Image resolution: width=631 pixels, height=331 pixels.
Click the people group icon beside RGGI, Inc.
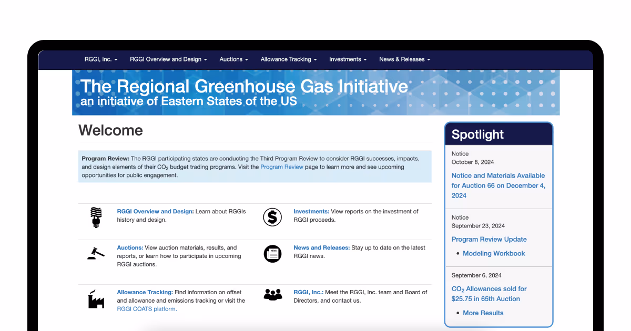click(273, 294)
